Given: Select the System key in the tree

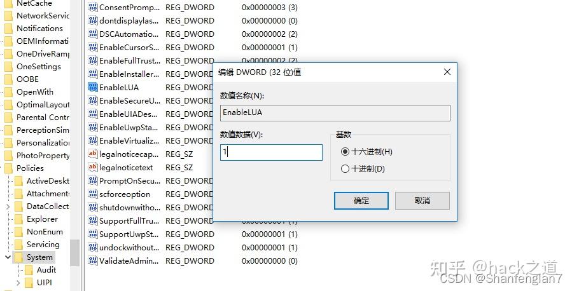Looking at the screenshot, I should click(39, 257).
